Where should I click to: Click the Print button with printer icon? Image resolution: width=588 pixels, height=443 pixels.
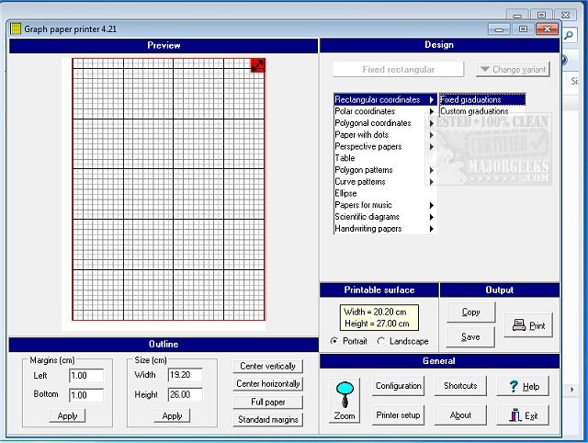(528, 325)
